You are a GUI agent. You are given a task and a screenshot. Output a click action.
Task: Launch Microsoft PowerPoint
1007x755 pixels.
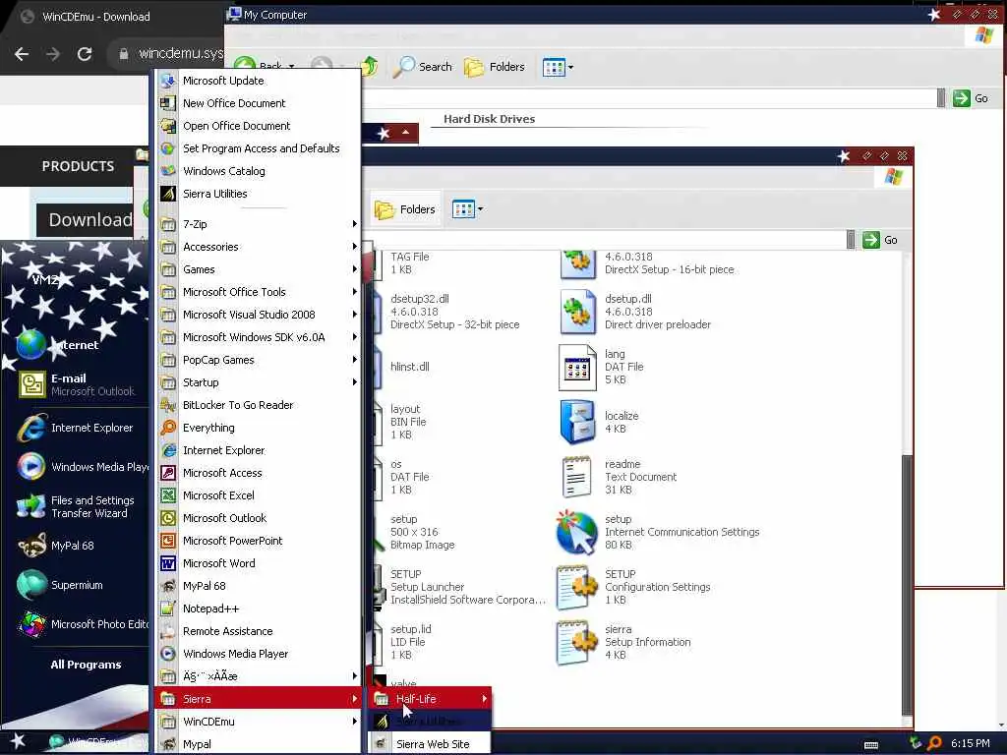click(x=232, y=541)
